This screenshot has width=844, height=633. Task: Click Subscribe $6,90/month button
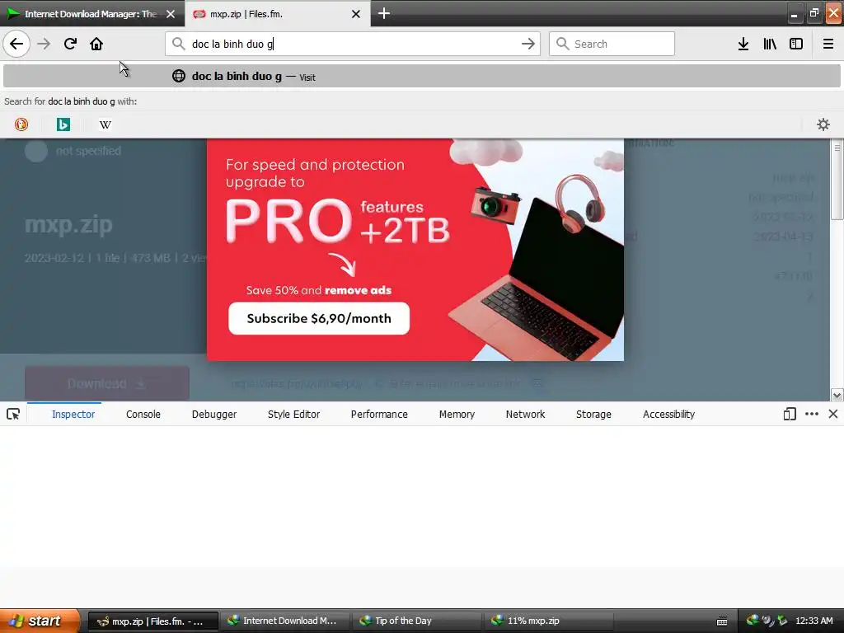point(319,318)
